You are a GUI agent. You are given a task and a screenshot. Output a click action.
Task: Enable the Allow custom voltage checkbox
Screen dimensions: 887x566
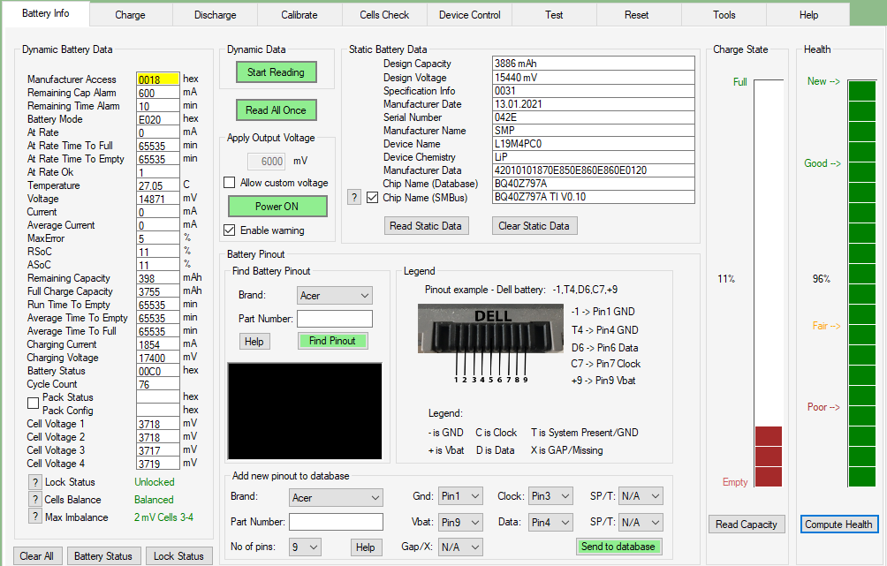[x=231, y=183]
